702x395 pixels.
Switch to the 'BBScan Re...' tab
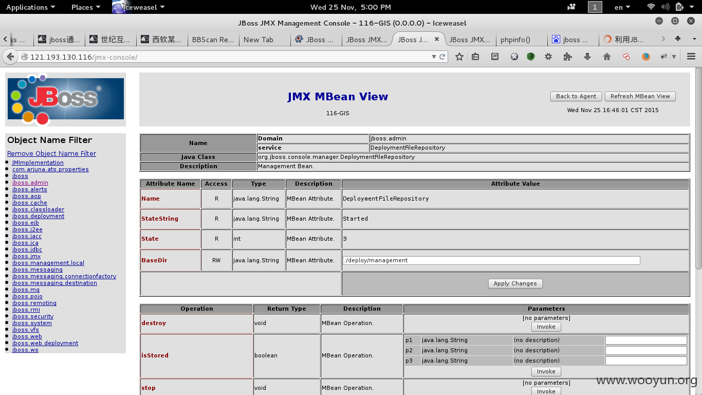(x=213, y=39)
